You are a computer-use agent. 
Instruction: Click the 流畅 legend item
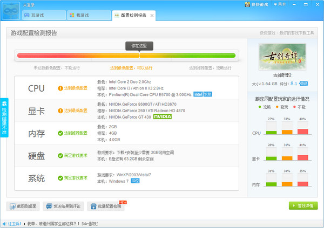[265, 107]
